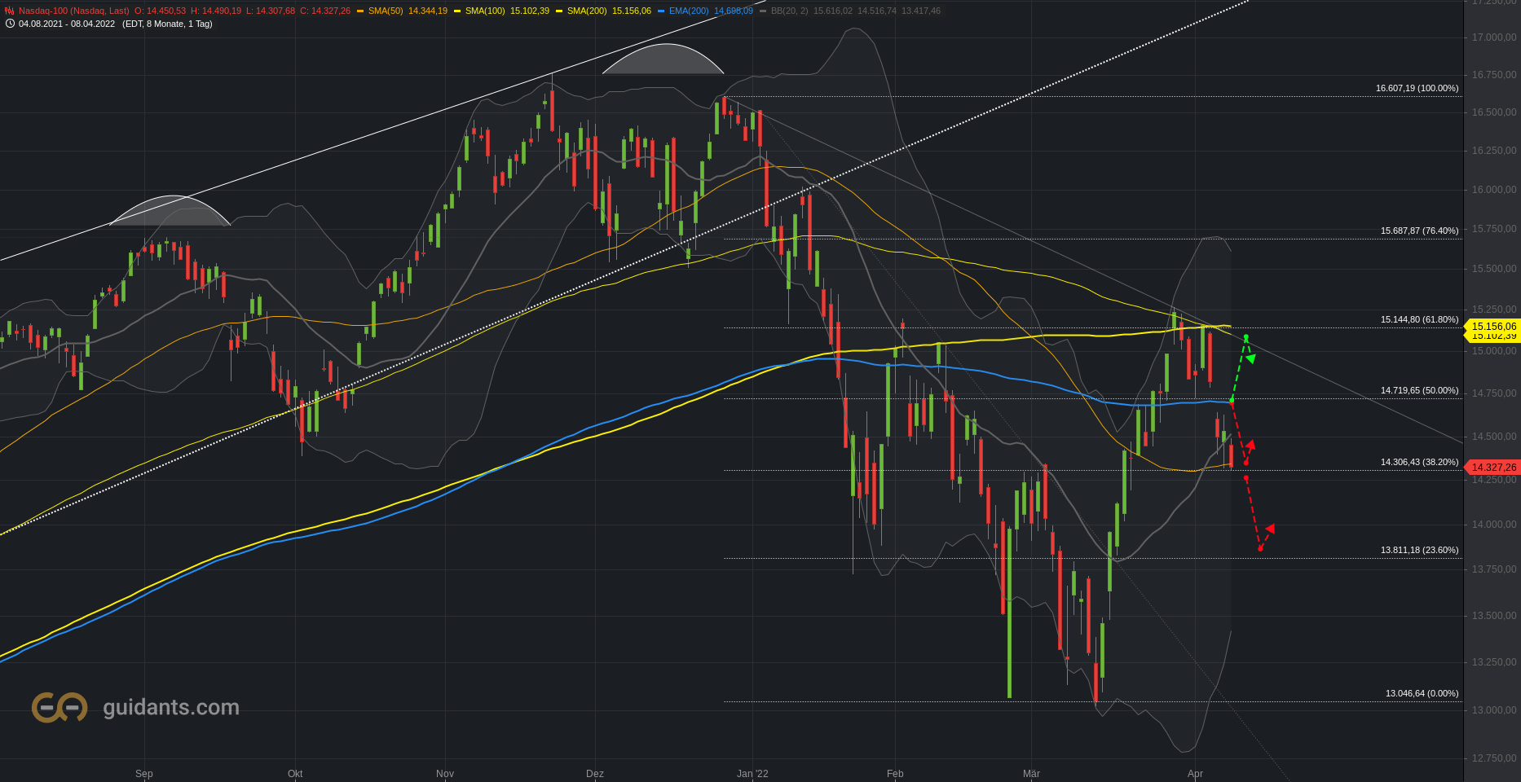Click the yellow 15.156,06 SMA price tag
Viewport: 1521px width, 782px height.
(1492, 326)
